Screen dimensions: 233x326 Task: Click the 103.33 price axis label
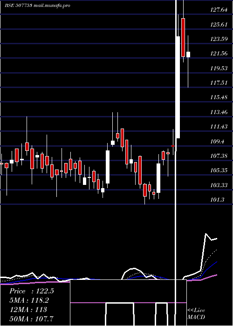pos(219,185)
